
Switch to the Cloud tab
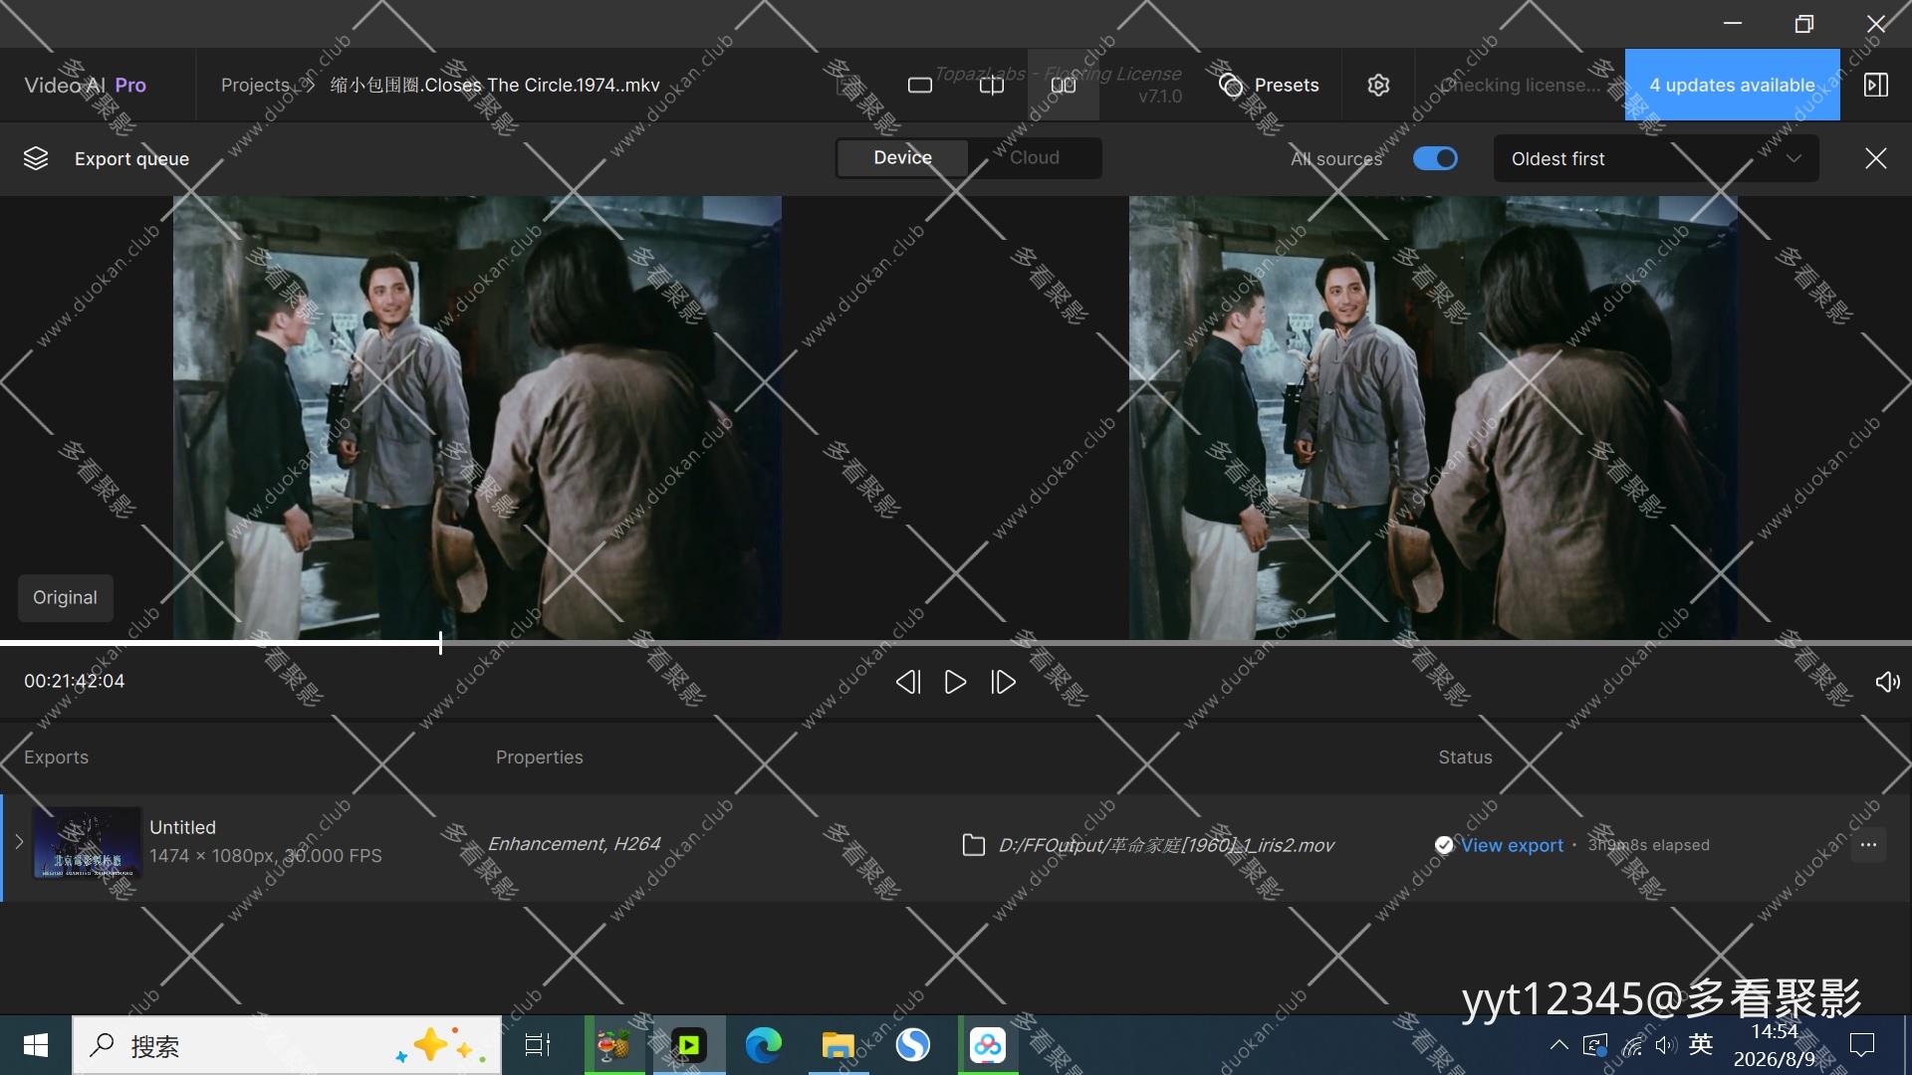(x=1034, y=158)
